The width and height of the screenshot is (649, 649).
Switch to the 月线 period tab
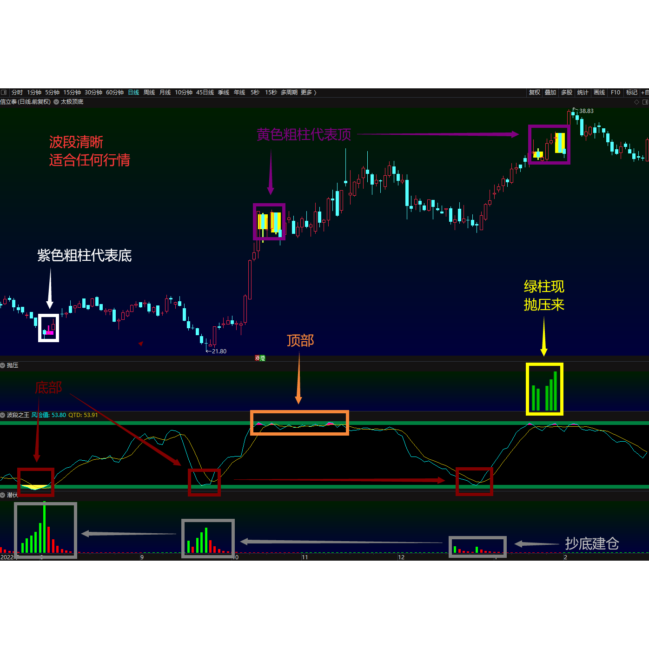pos(165,93)
